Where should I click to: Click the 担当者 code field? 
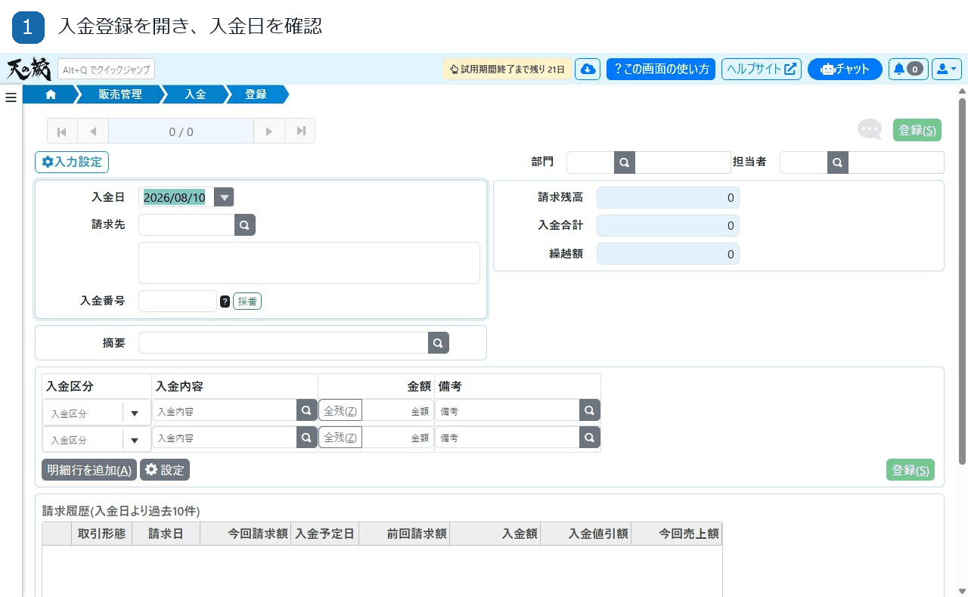click(803, 162)
